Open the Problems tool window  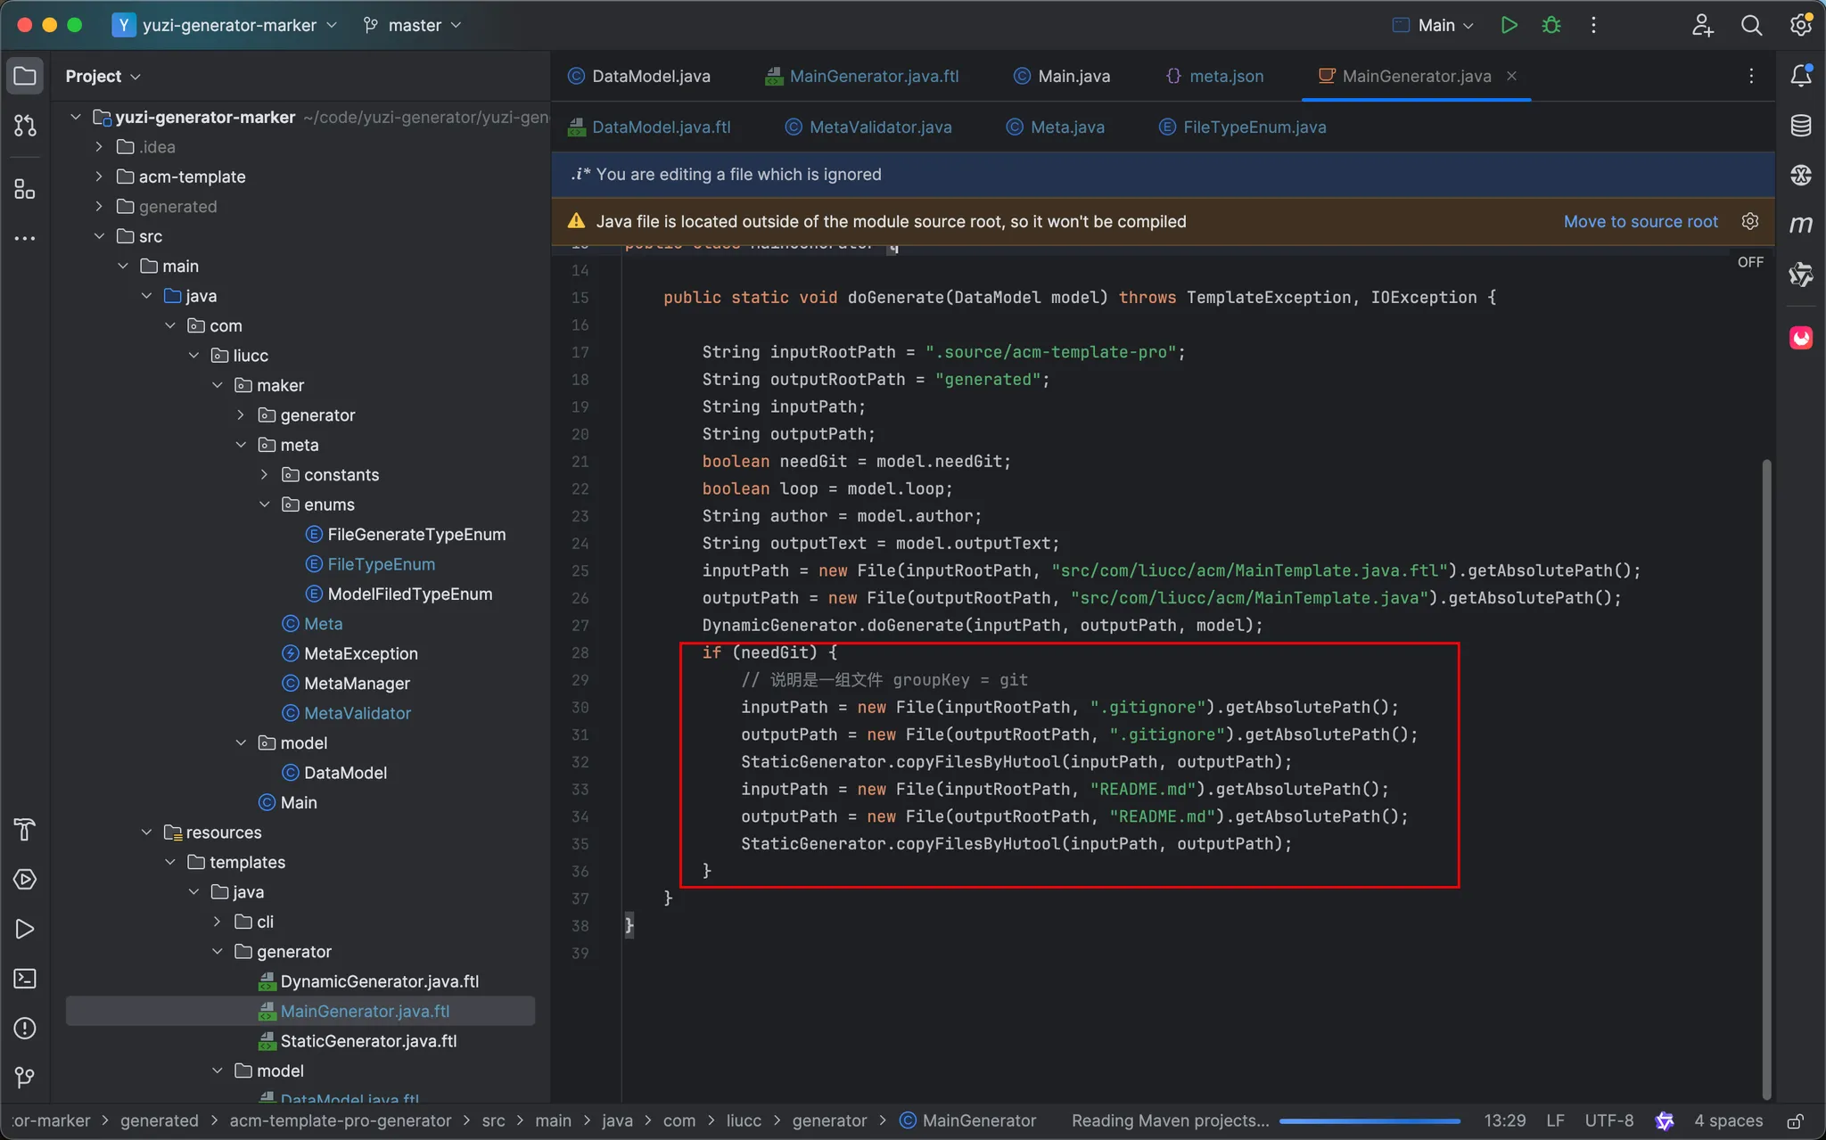pyautogui.click(x=25, y=1028)
